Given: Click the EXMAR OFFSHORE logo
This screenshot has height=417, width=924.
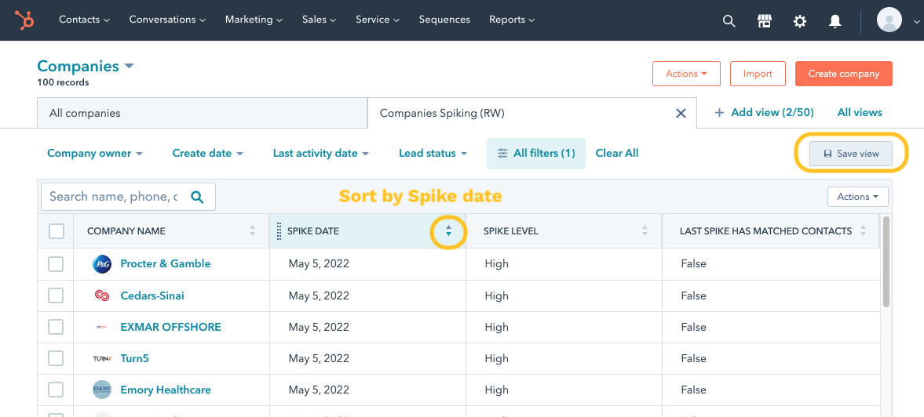Looking at the screenshot, I should click(102, 327).
